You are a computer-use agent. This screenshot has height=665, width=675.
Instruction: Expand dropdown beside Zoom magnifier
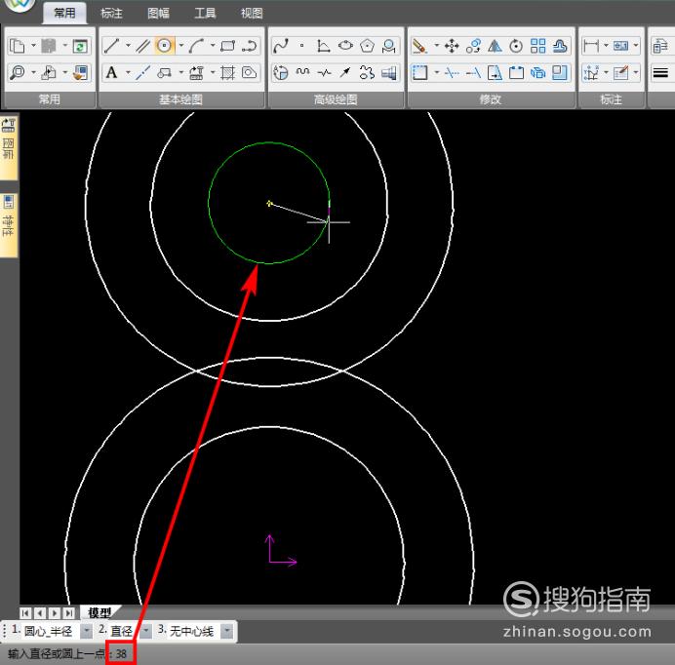(33, 72)
